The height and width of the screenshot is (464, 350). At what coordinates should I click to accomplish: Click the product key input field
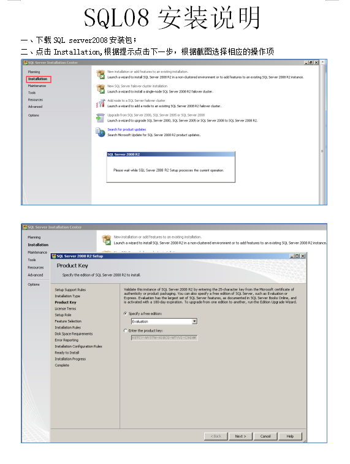[x=164, y=338]
